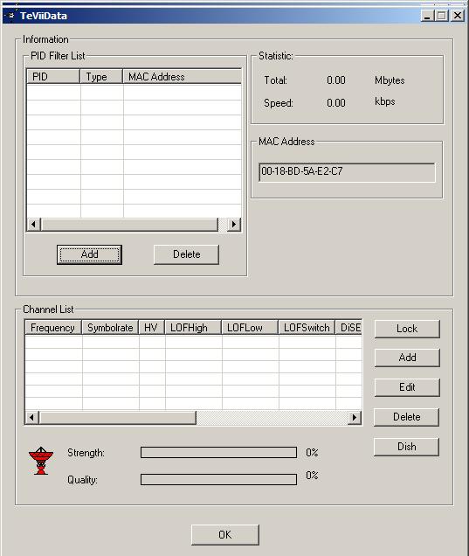Confirm with the OK button
469x556 pixels.
(x=225, y=535)
